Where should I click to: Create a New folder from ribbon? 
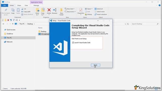62,12
